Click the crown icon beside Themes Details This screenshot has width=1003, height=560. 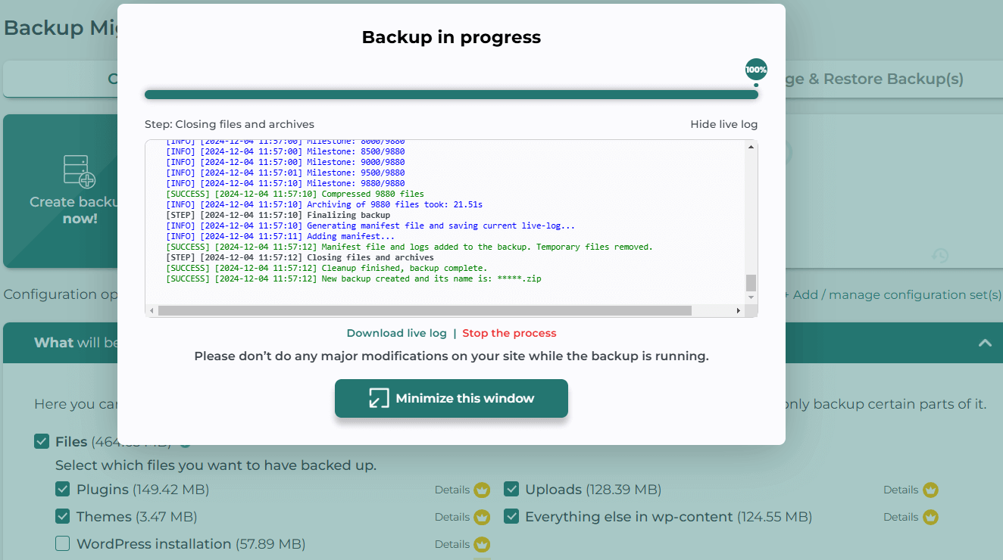(482, 518)
